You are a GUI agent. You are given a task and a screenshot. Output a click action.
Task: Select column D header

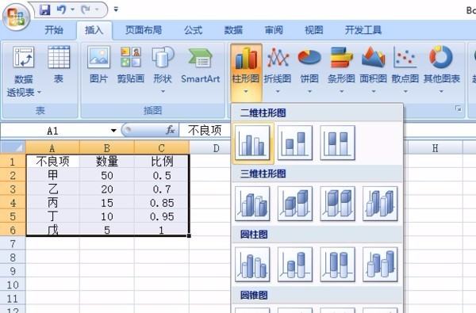(216, 147)
